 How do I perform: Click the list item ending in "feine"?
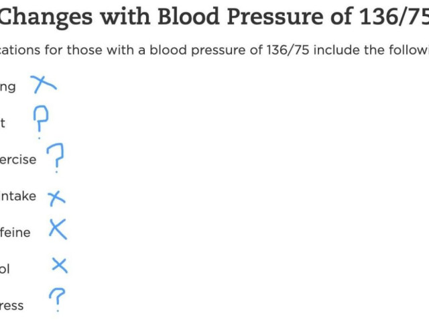click(x=15, y=233)
